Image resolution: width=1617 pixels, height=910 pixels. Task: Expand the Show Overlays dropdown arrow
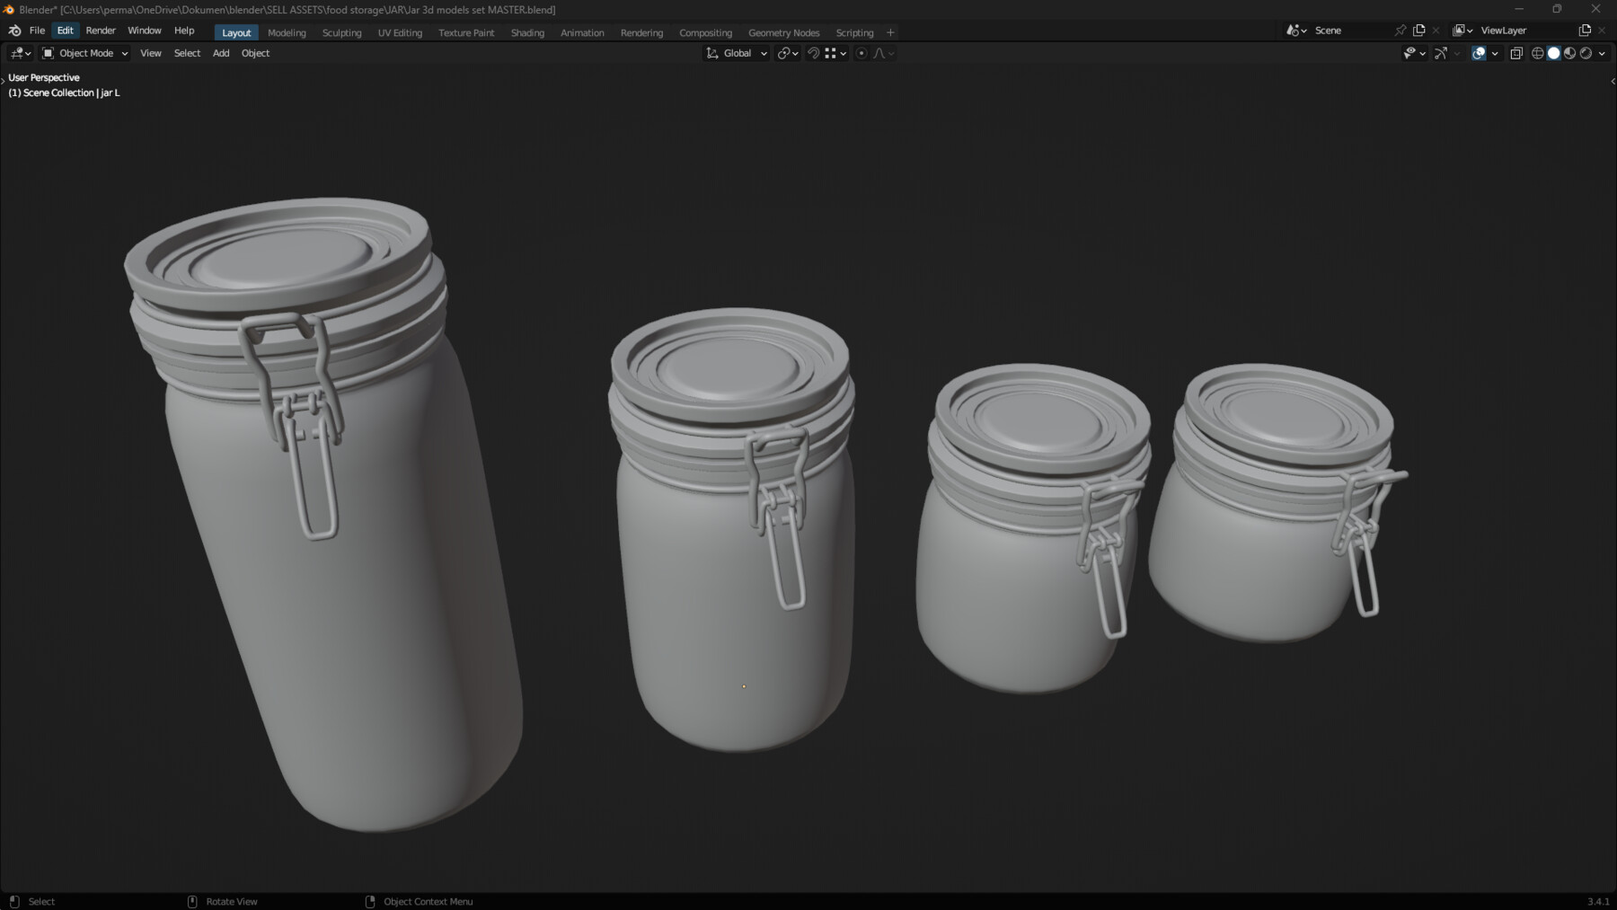click(1495, 53)
